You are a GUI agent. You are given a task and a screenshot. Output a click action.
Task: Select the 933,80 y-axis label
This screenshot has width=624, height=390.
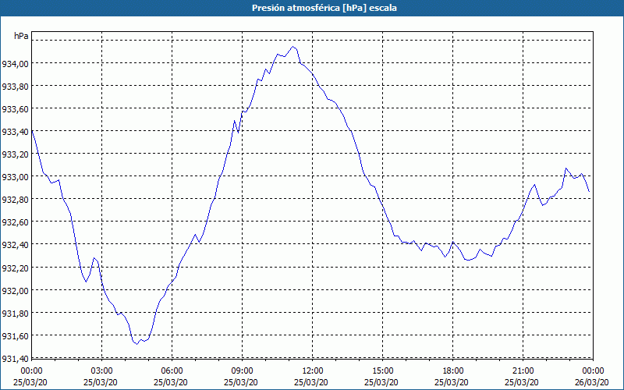(x=15, y=86)
